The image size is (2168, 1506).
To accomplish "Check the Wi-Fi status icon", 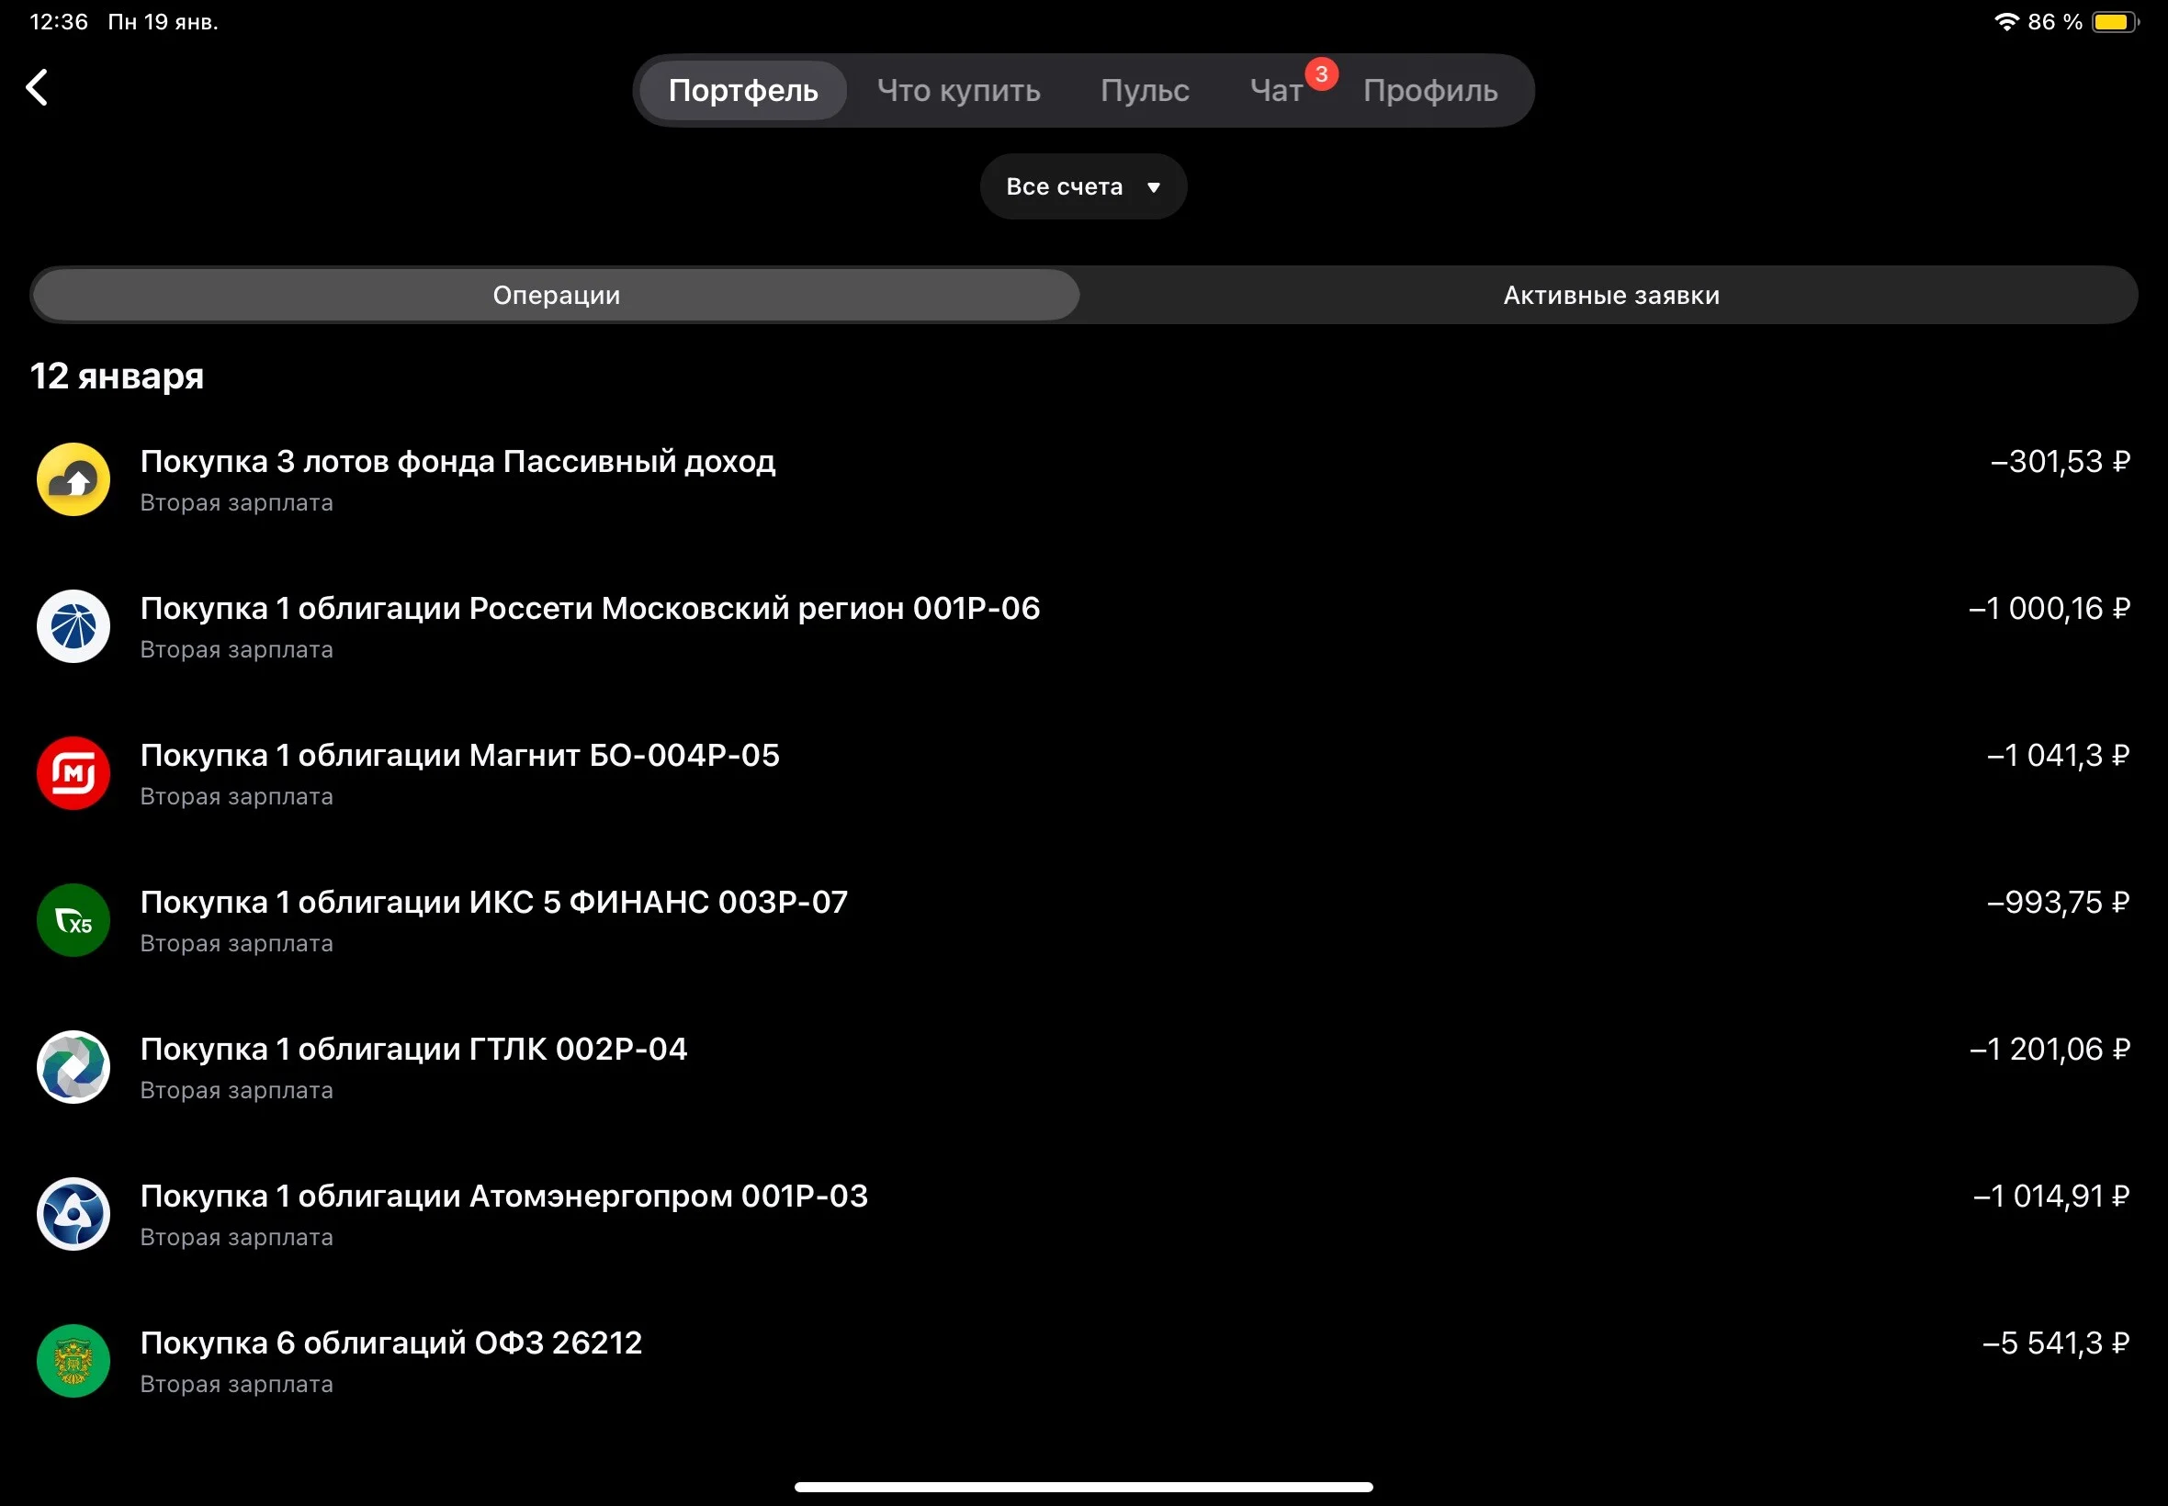I will click(2005, 22).
